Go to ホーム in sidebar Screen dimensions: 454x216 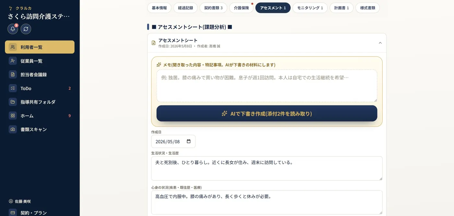click(x=40, y=116)
